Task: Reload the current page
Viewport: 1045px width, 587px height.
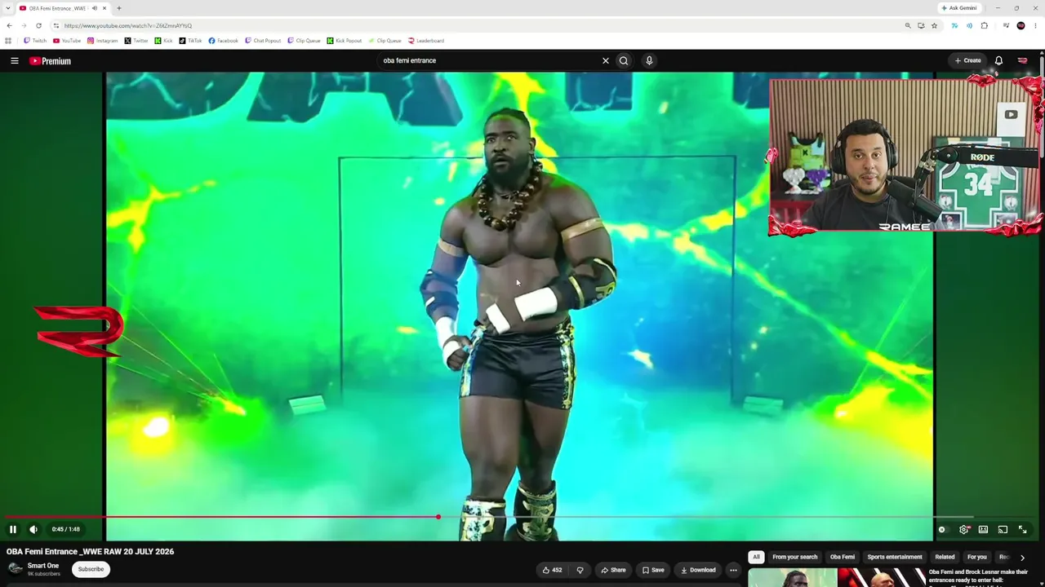Action: pos(38,25)
